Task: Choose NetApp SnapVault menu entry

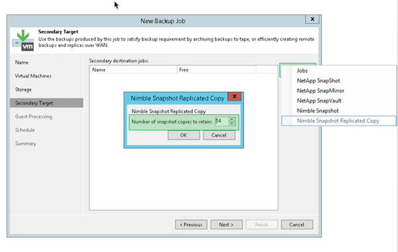Action: [319, 101]
